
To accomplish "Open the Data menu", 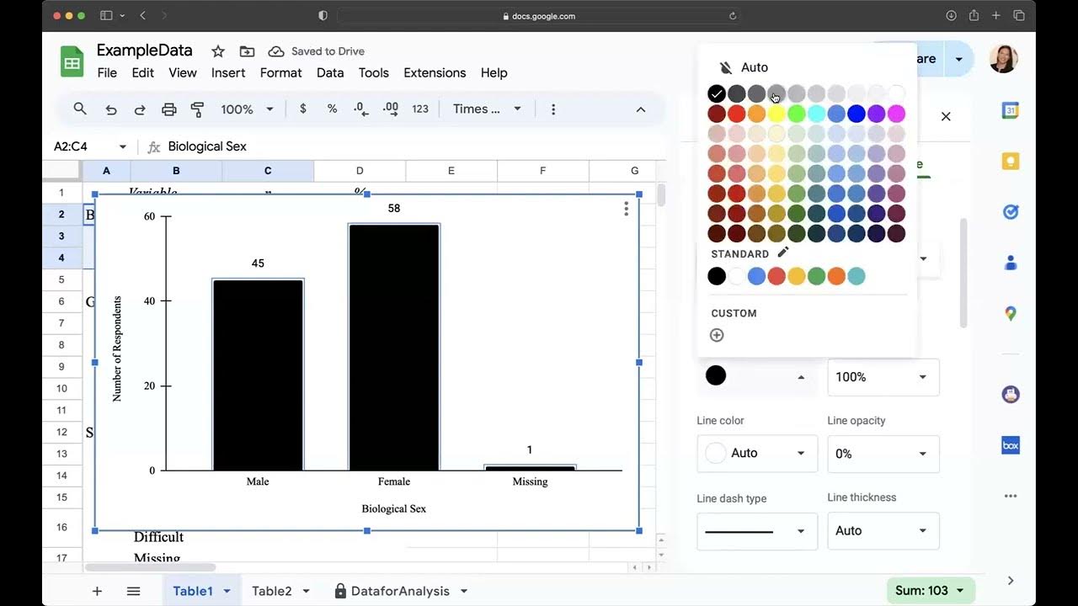I will click(x=330, y=73).
